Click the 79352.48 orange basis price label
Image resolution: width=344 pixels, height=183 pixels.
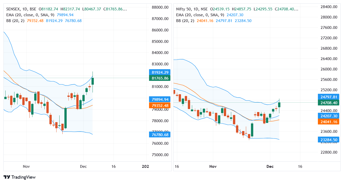pos(160,105)
